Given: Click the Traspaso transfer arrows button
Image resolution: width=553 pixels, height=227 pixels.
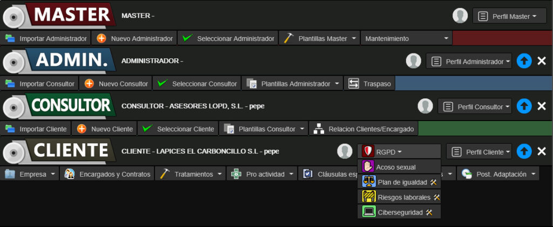Looking at the screenshot, I should click(370, 84).
